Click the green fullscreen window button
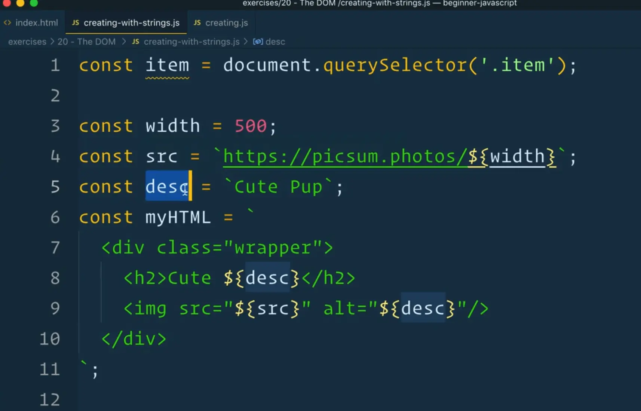Image resolution: width=641 pixels, height=411 pixels. point(34,3)
